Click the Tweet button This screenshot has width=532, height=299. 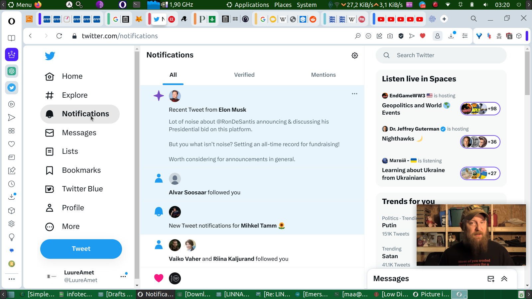point(81,249)
